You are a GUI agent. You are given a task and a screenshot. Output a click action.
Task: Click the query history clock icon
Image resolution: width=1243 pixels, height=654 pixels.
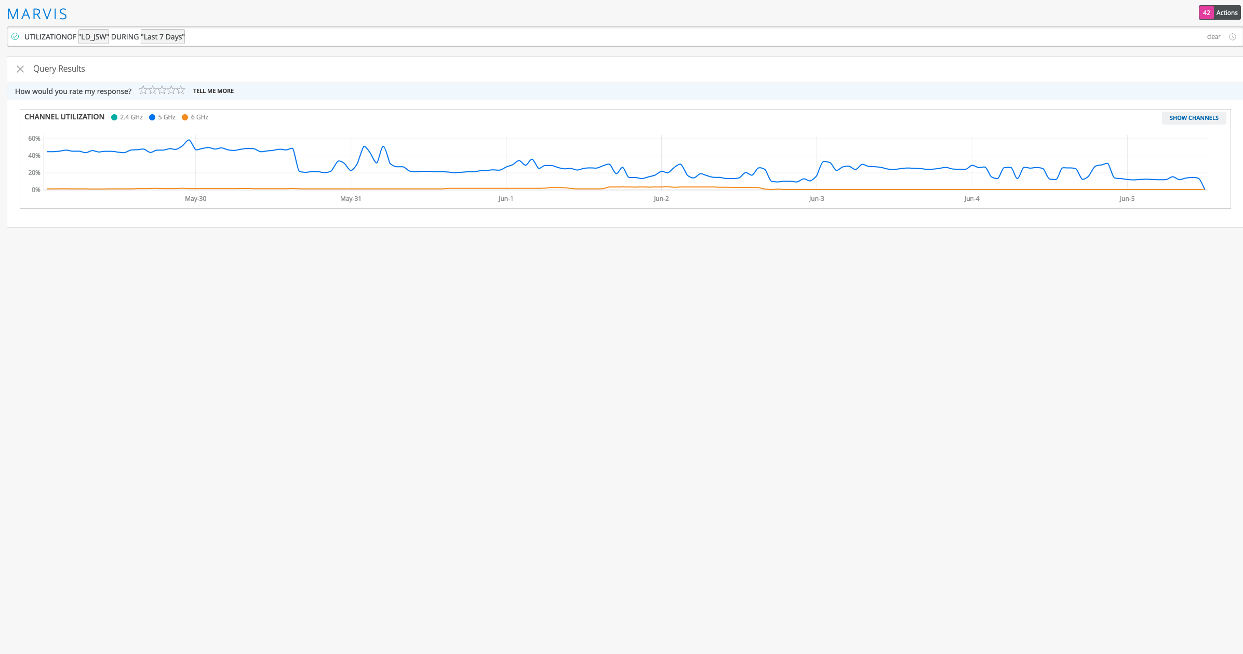(x=1232, y=37)
